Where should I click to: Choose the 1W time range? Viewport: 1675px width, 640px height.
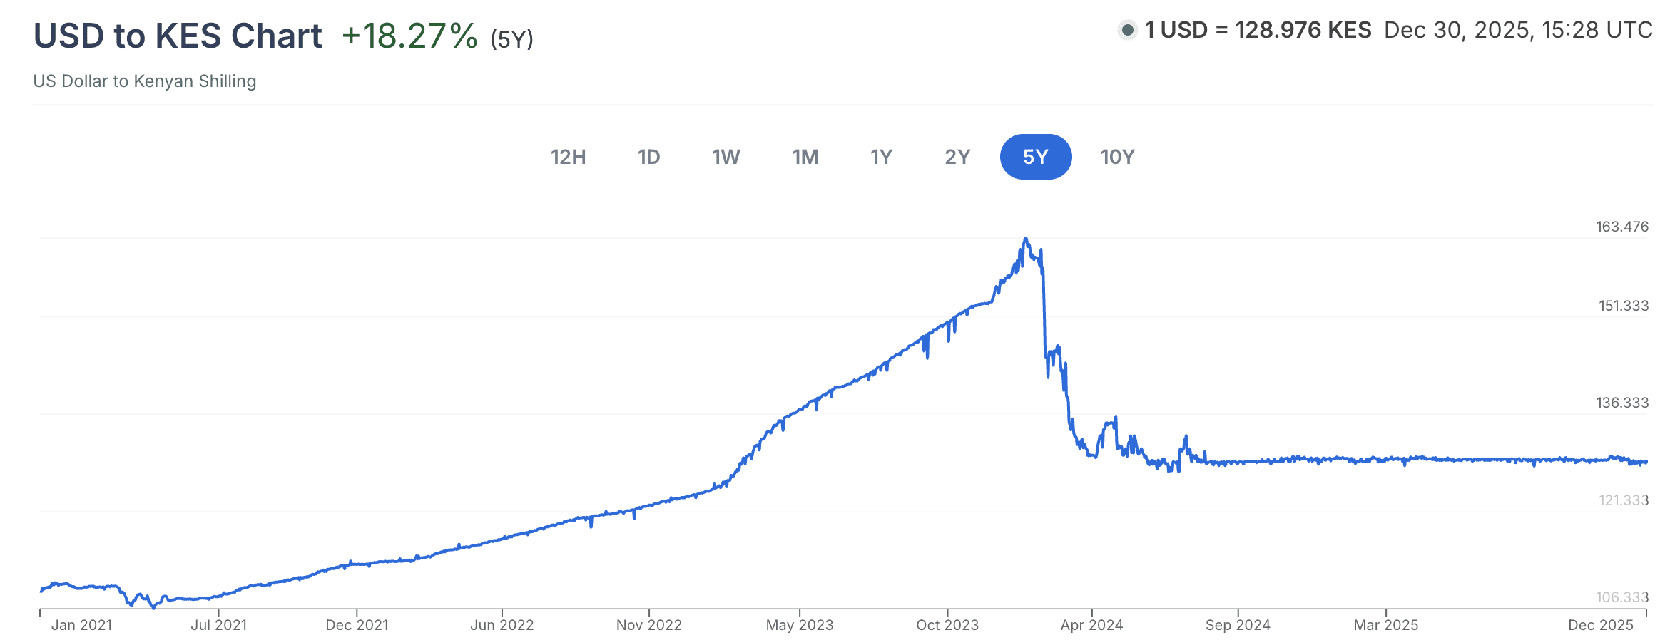coord(726,157)
